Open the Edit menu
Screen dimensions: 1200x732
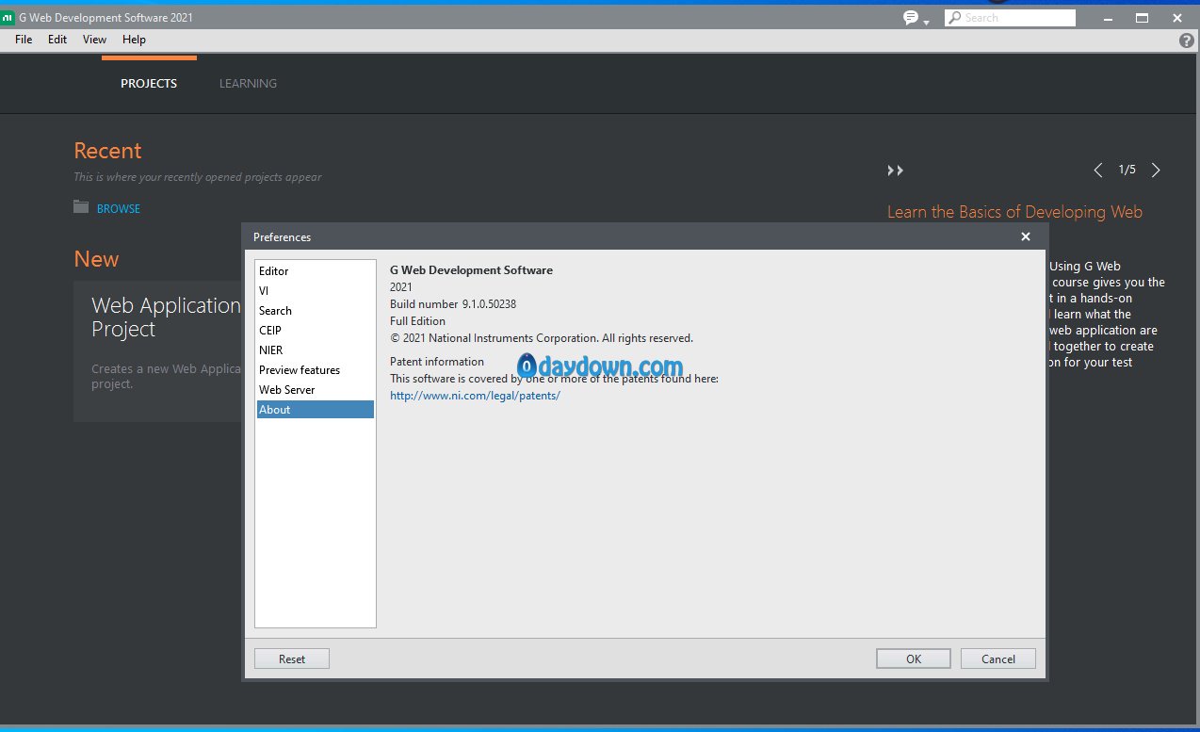point(57,40)
